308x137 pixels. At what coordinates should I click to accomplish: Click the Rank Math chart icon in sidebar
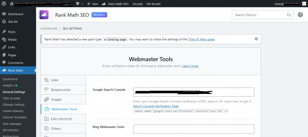4,70
